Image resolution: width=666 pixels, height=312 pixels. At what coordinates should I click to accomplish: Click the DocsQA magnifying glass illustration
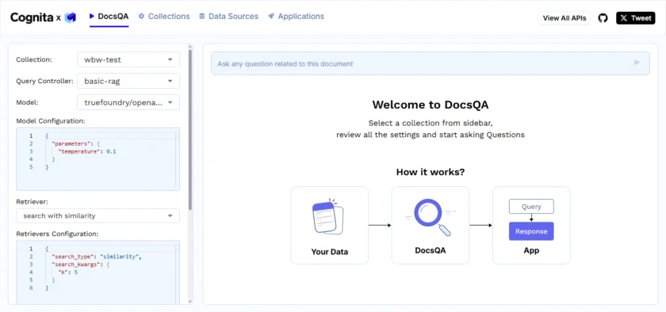(431, 217)
